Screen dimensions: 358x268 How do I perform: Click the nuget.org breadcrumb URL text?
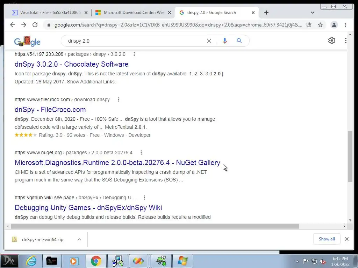click(73, 152)
